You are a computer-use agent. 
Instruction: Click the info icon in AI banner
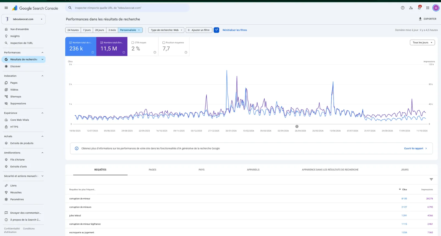[77, 149]
